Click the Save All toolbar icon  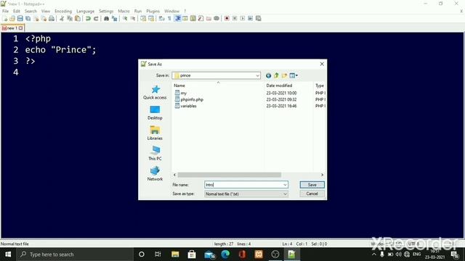coord(28,18)
